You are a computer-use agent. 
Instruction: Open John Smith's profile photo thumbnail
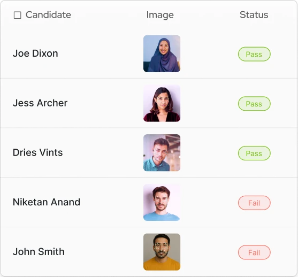point(162,252)
